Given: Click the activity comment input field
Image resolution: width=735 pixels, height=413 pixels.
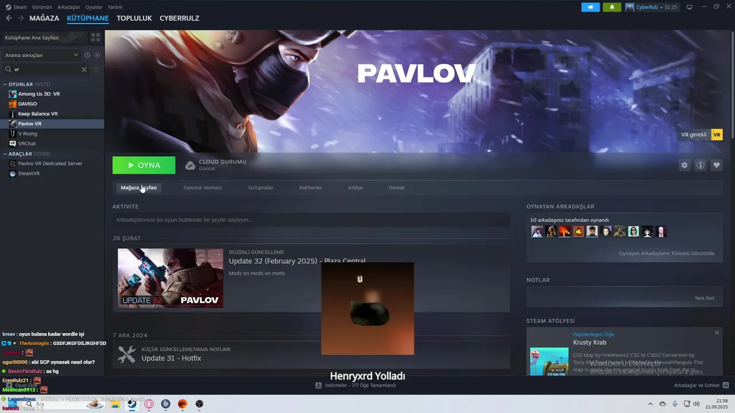Looking at the screenshot, I should (x=311, y=220).
